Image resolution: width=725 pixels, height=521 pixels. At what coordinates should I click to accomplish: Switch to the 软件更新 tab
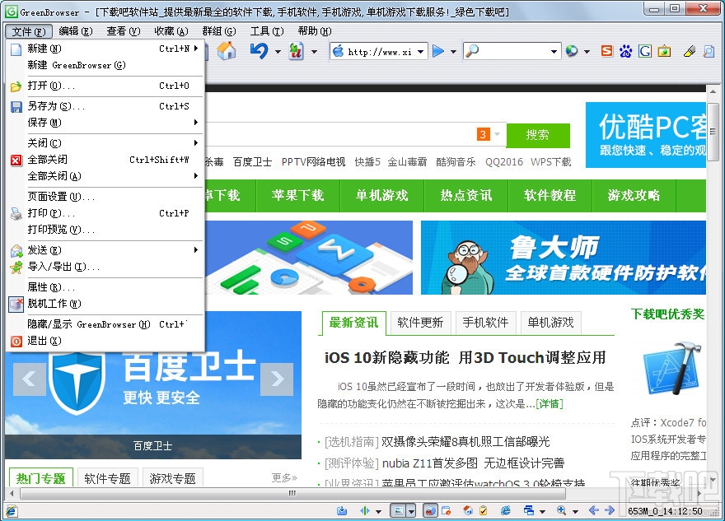tap(420, 323)
